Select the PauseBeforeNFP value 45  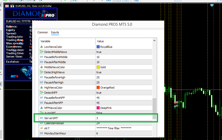click(x=98, y=98)
